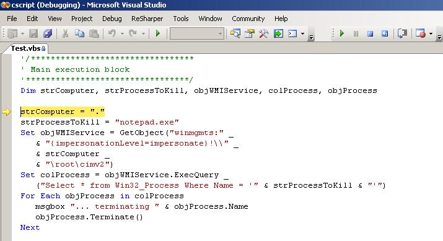Click the Restart debugging icon
The width and height of the screenshot is (443, 241).
pyautogui.click(x=384, y=33)
